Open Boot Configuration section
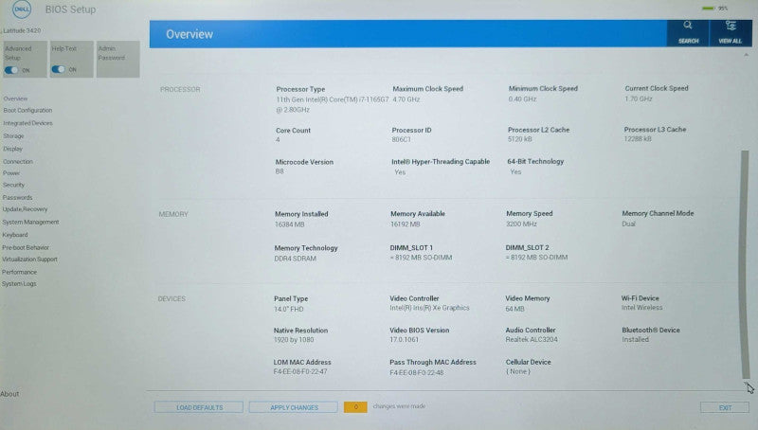The height and width of the screenshot is (430, 758). pyautogui.click(x=27, y=110)
